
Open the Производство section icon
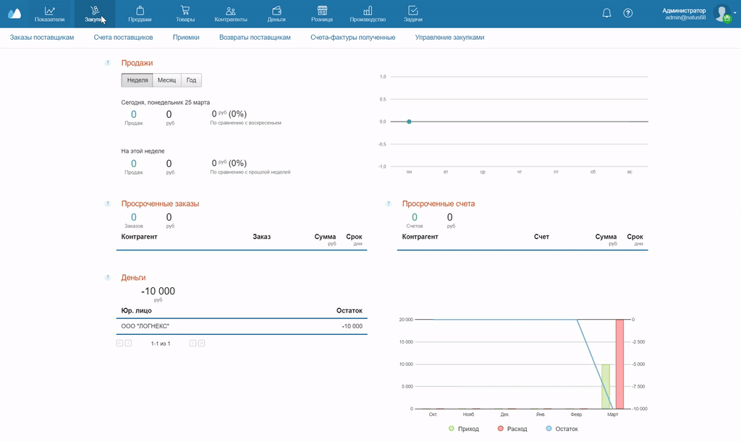[368, 12]
